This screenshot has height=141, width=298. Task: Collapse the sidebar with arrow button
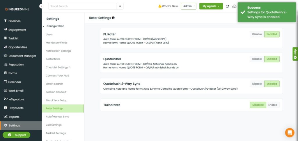(41, 6)
